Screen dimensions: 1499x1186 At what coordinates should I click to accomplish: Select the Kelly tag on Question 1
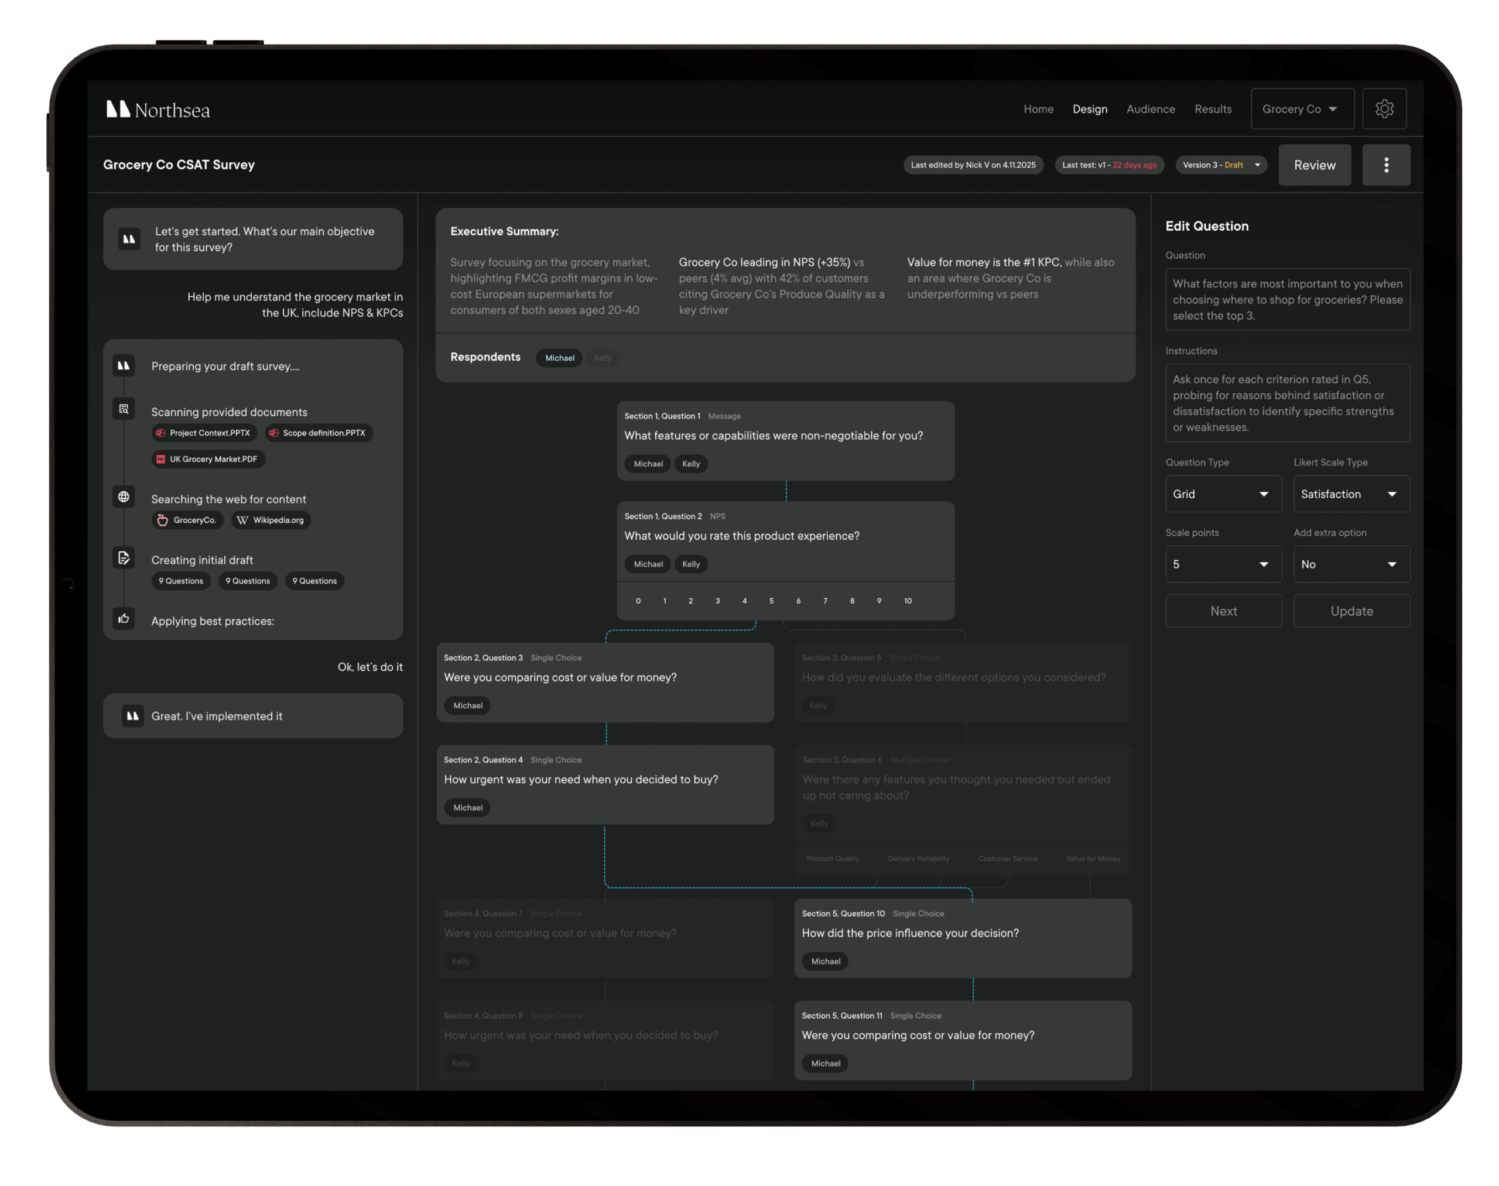pyautogui.click(x=690, y=464)
